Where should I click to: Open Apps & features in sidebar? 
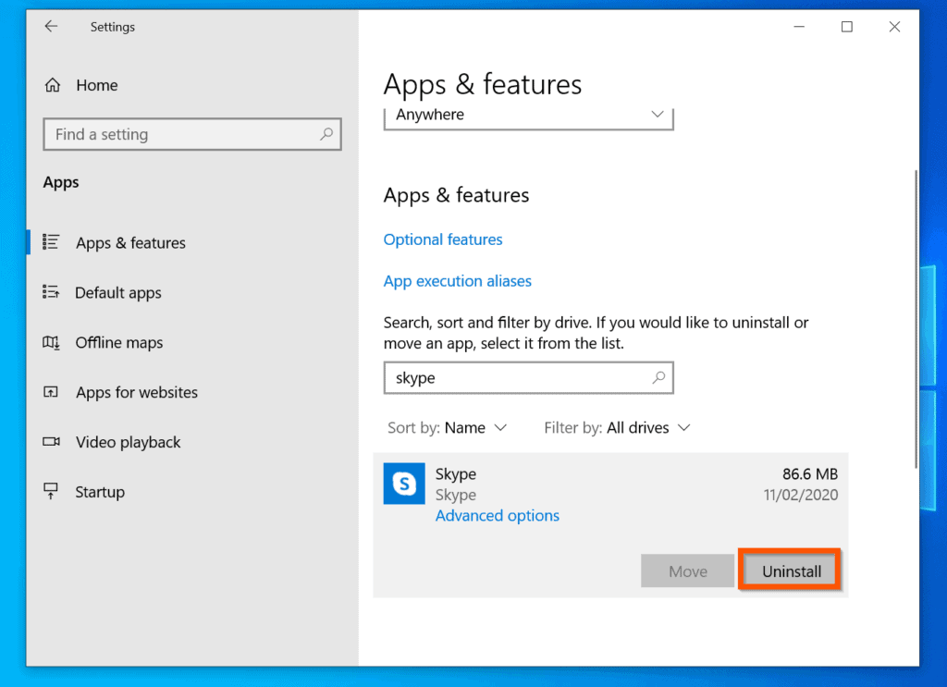coord(130,242)
